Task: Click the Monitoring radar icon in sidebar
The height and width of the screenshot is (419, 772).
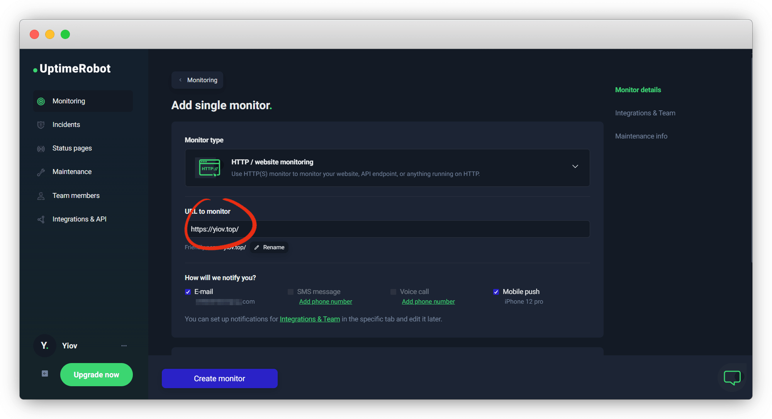Action: click(x=41, y=101)
